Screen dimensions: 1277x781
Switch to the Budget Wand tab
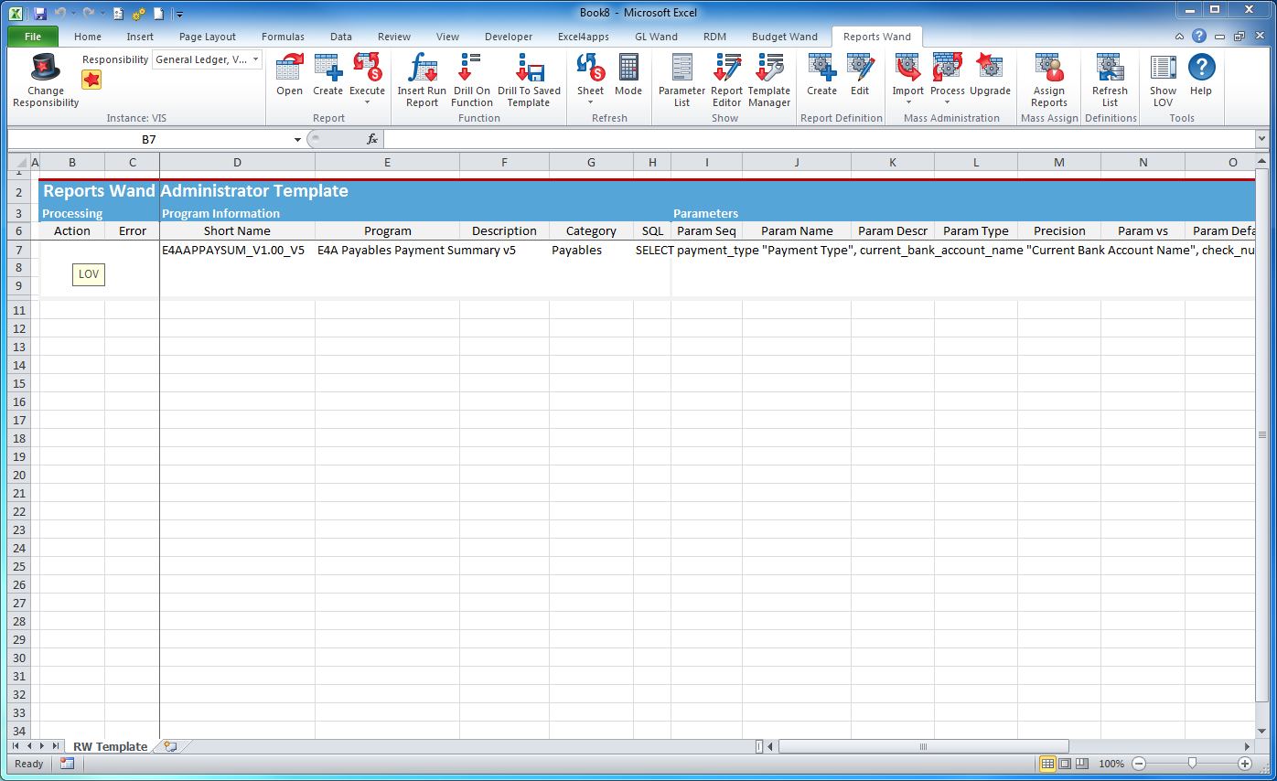tap(784, 37)
